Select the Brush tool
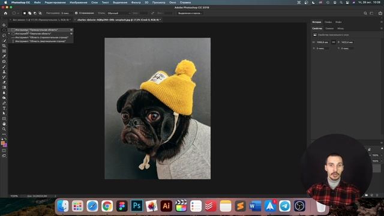The width and height of the screenshot is (384, 216). [4, 67]
